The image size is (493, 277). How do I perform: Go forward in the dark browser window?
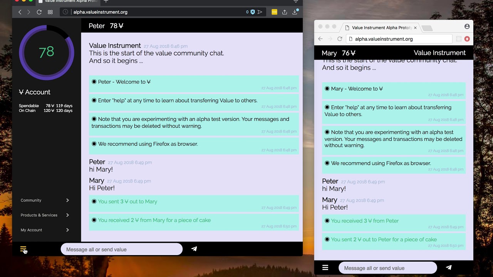tap(29, 12)
